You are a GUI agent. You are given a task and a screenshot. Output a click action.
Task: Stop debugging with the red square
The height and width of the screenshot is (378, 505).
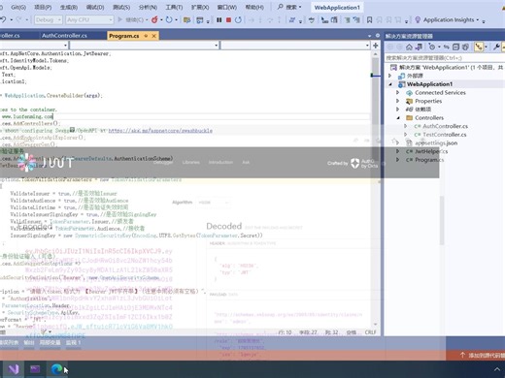[228, 19]
